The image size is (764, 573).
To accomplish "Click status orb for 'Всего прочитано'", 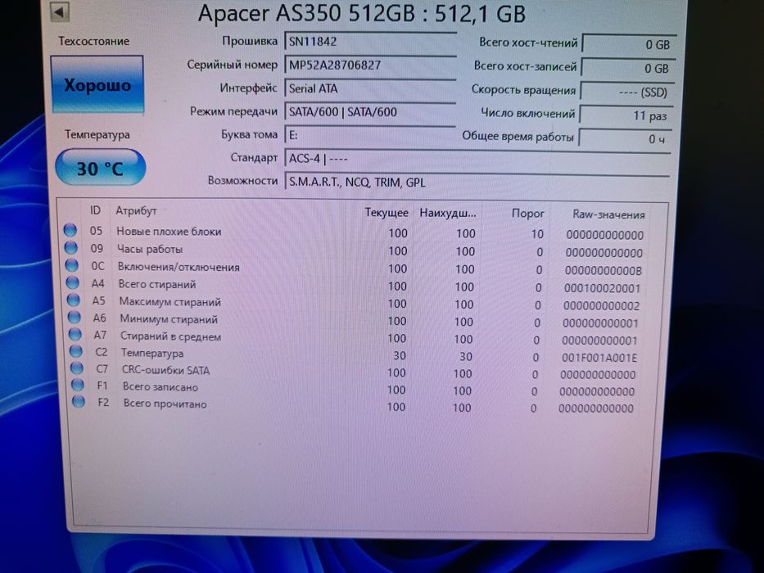I will (79, 401).
